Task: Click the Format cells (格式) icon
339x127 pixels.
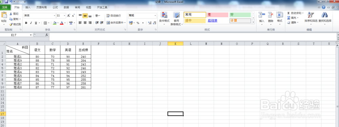Action: click(x=280, y=15)
